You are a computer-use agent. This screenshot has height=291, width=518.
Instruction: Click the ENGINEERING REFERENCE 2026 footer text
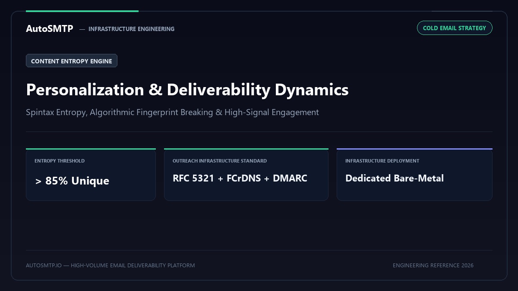click(433, 265)
